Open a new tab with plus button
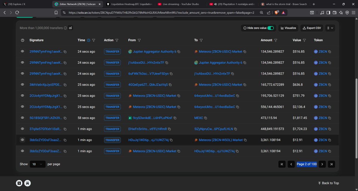This screenshot has height=191, width=358. pos(314,4)
